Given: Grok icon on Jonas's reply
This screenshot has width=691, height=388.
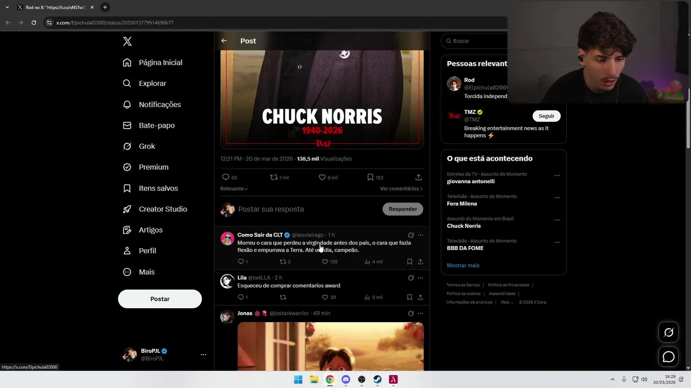Looking at the screenshot, I should [x=411, y=314].
